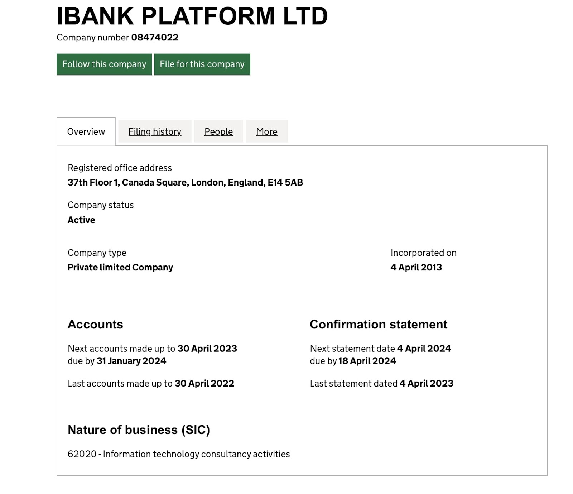
Task: Click the statement due date 18 April 2024
Action: pos(367,361)
